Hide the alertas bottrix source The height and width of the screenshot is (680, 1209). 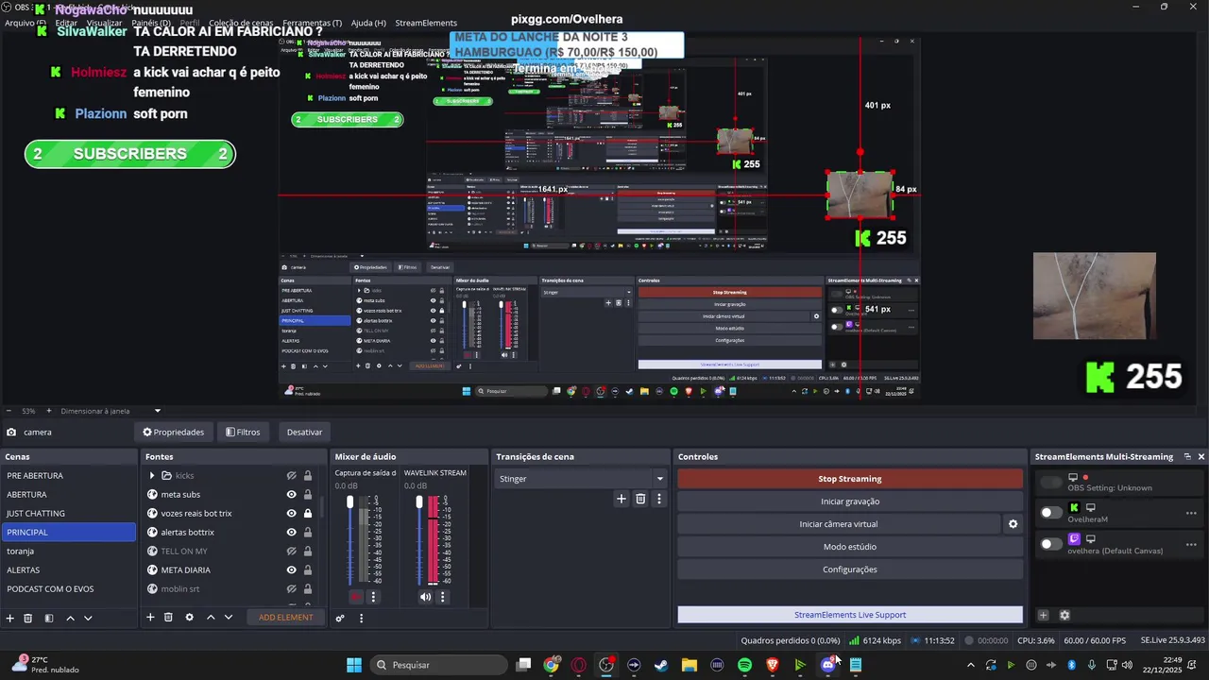[x=292, y=532]
